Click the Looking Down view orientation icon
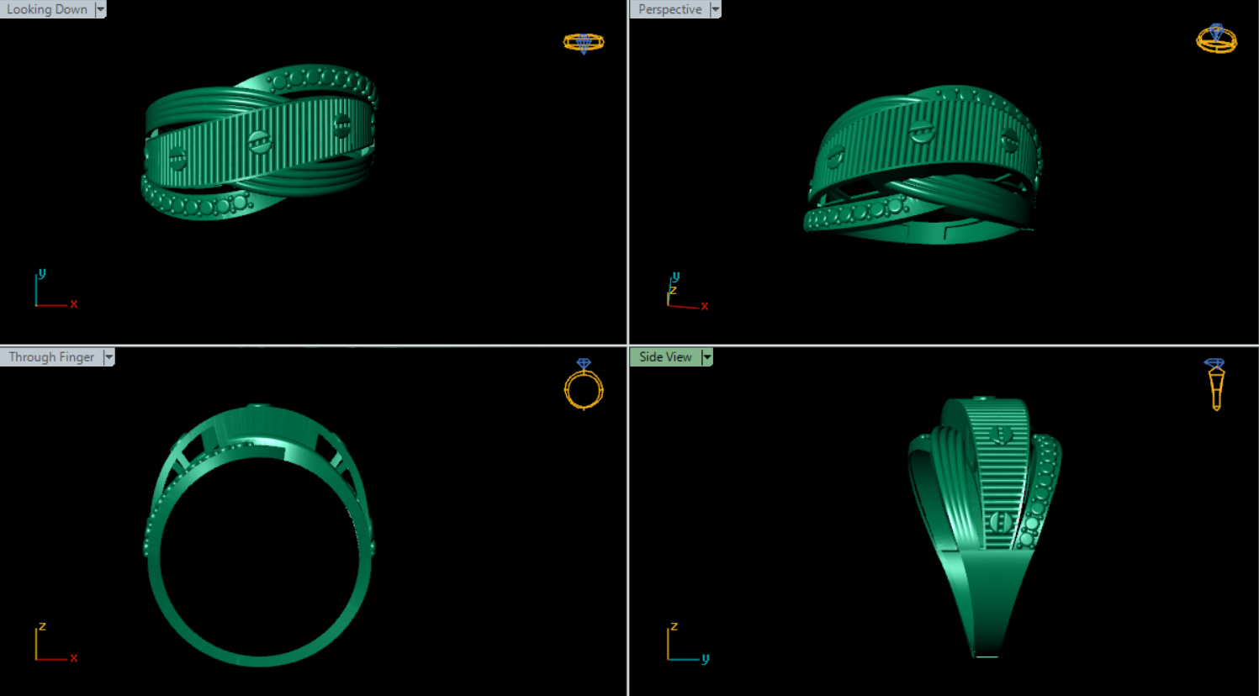This screenshot has width=1259, height=696. coord(583,42)
